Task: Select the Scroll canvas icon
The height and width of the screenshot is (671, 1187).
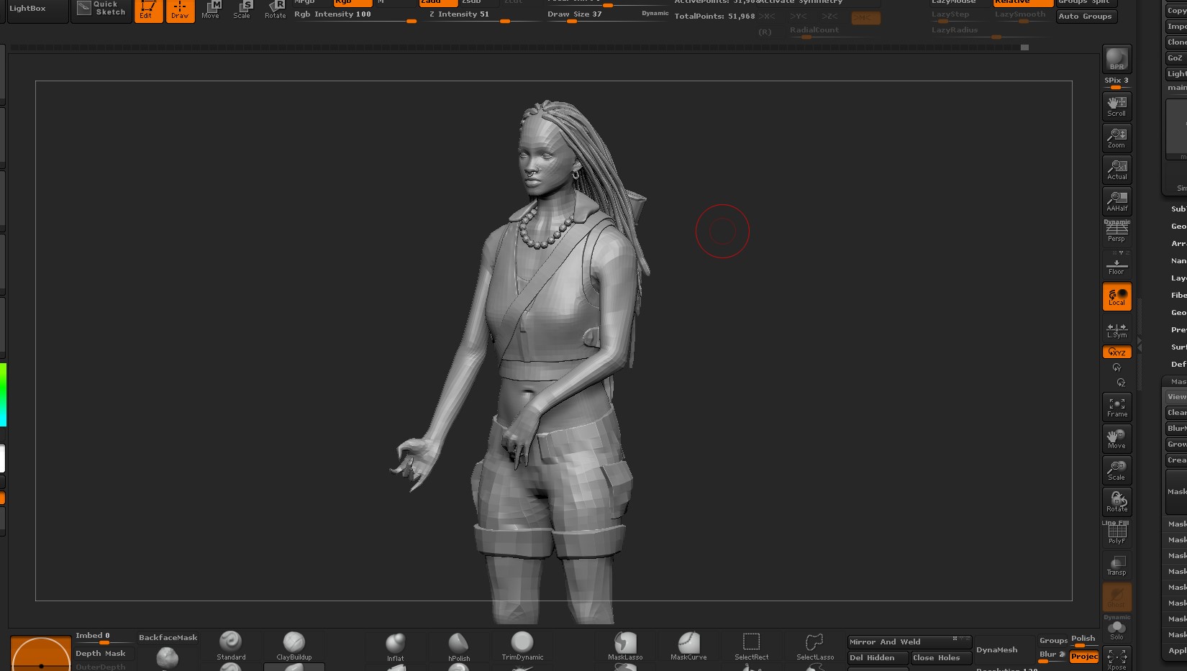Action: [1116, 106]
